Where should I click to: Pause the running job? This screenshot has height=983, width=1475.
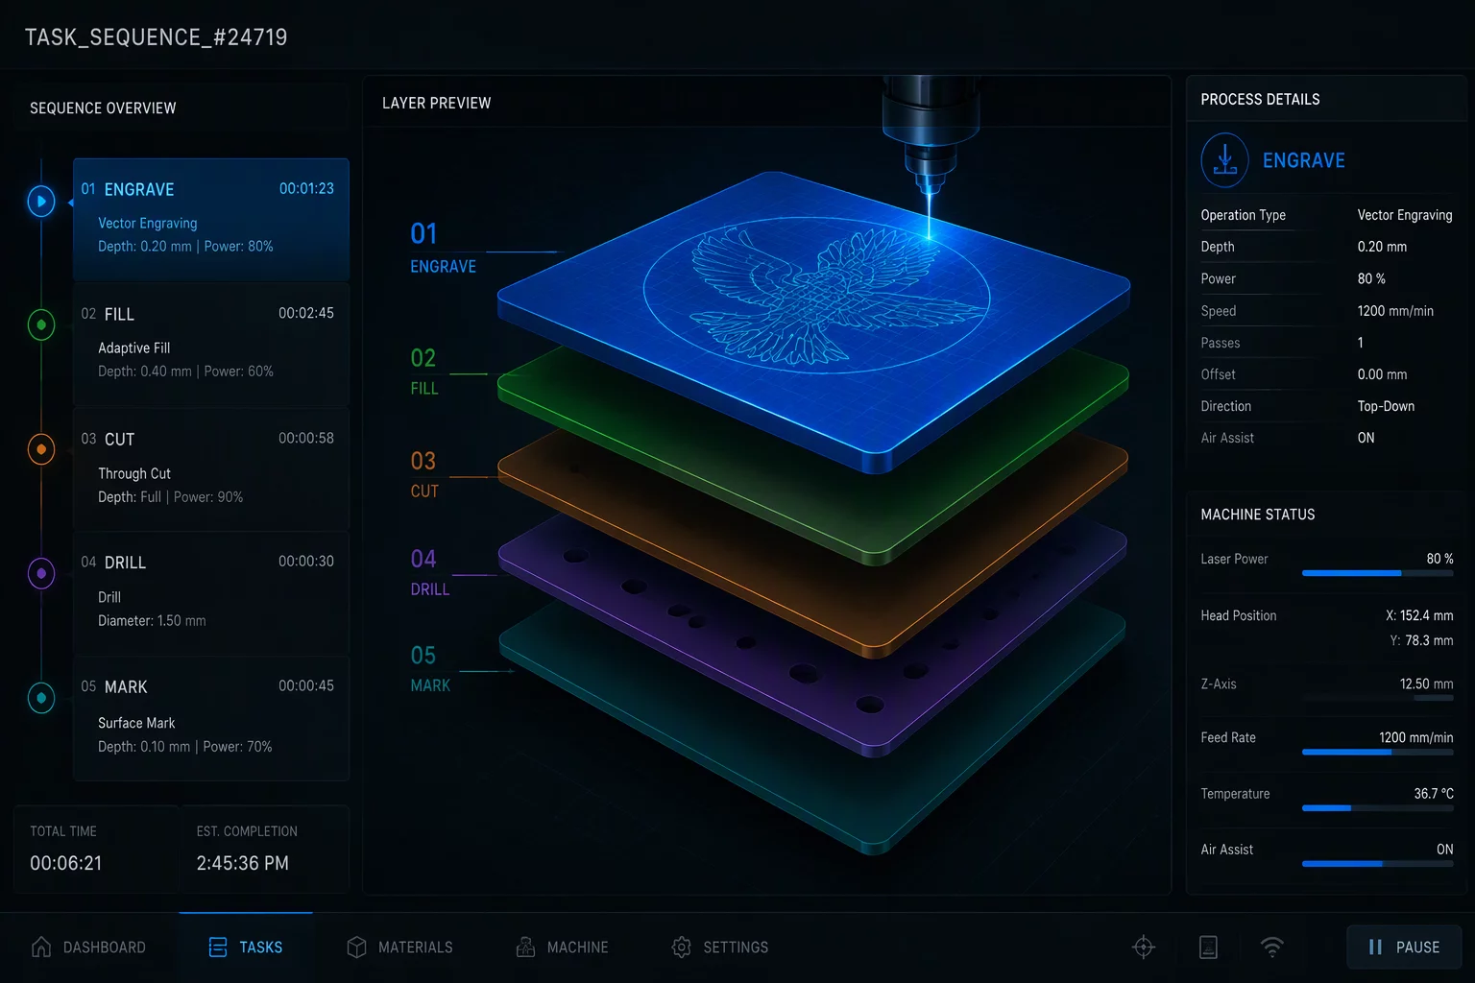[x=1404, y=947]
